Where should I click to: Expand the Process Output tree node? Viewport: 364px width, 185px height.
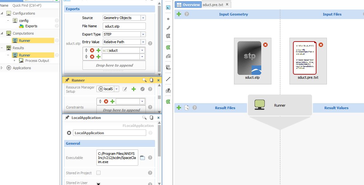tap(14, 61)
